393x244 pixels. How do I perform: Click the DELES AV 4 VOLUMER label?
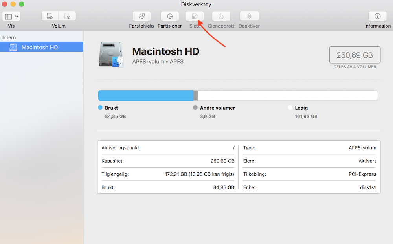(x=354, y=67)
